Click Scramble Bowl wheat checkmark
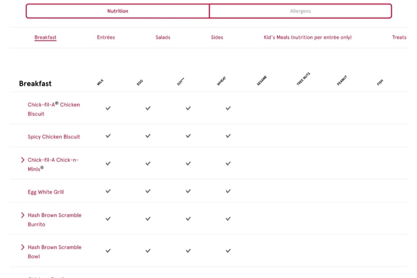Screen dimensions: 417x278 point(228,251)
